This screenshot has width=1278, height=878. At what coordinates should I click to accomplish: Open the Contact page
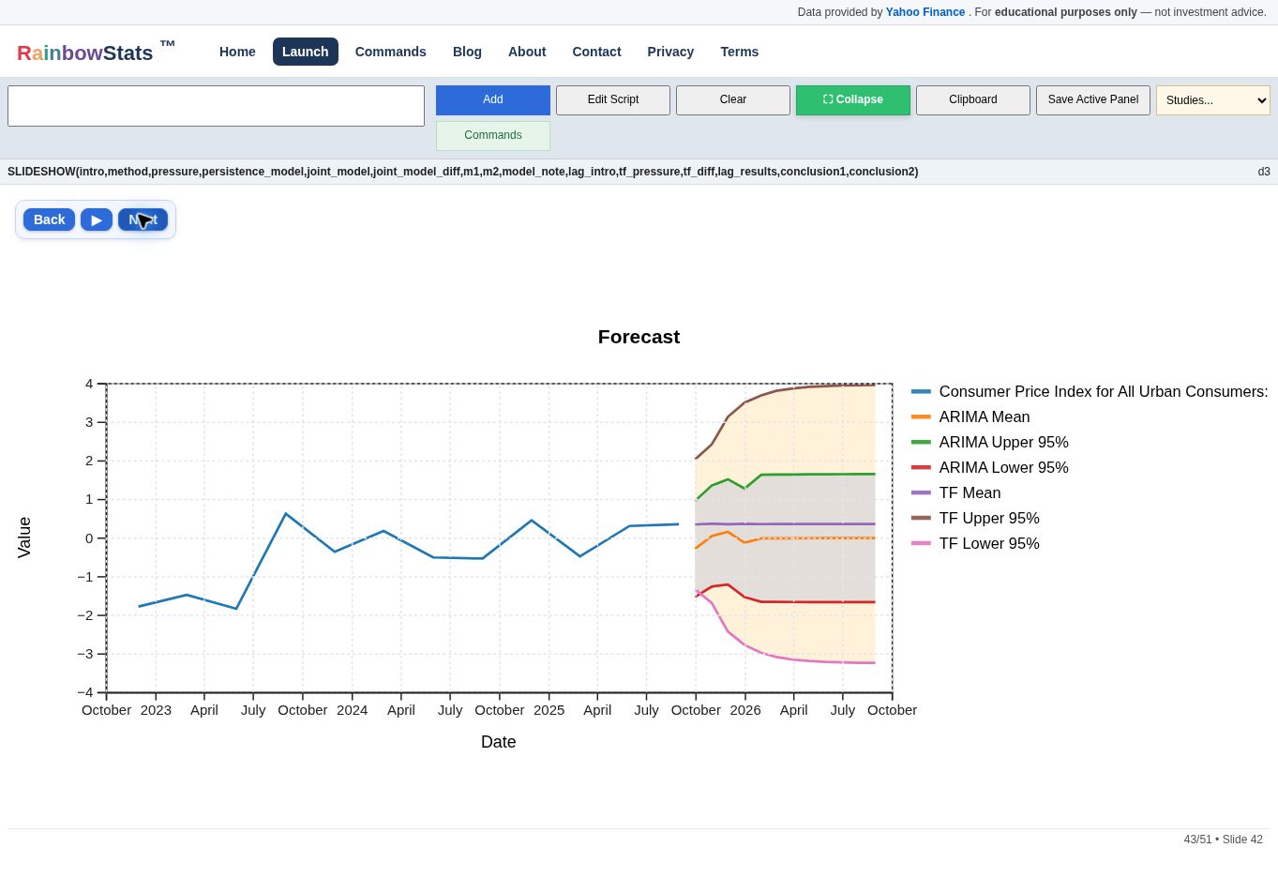[596, 52]
